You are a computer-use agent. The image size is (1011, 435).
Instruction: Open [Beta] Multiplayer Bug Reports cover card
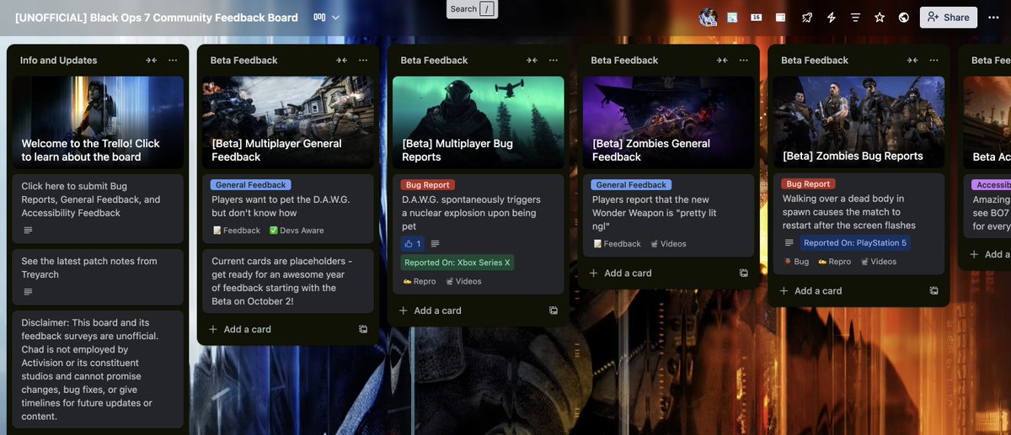click(x=479, y=123)
